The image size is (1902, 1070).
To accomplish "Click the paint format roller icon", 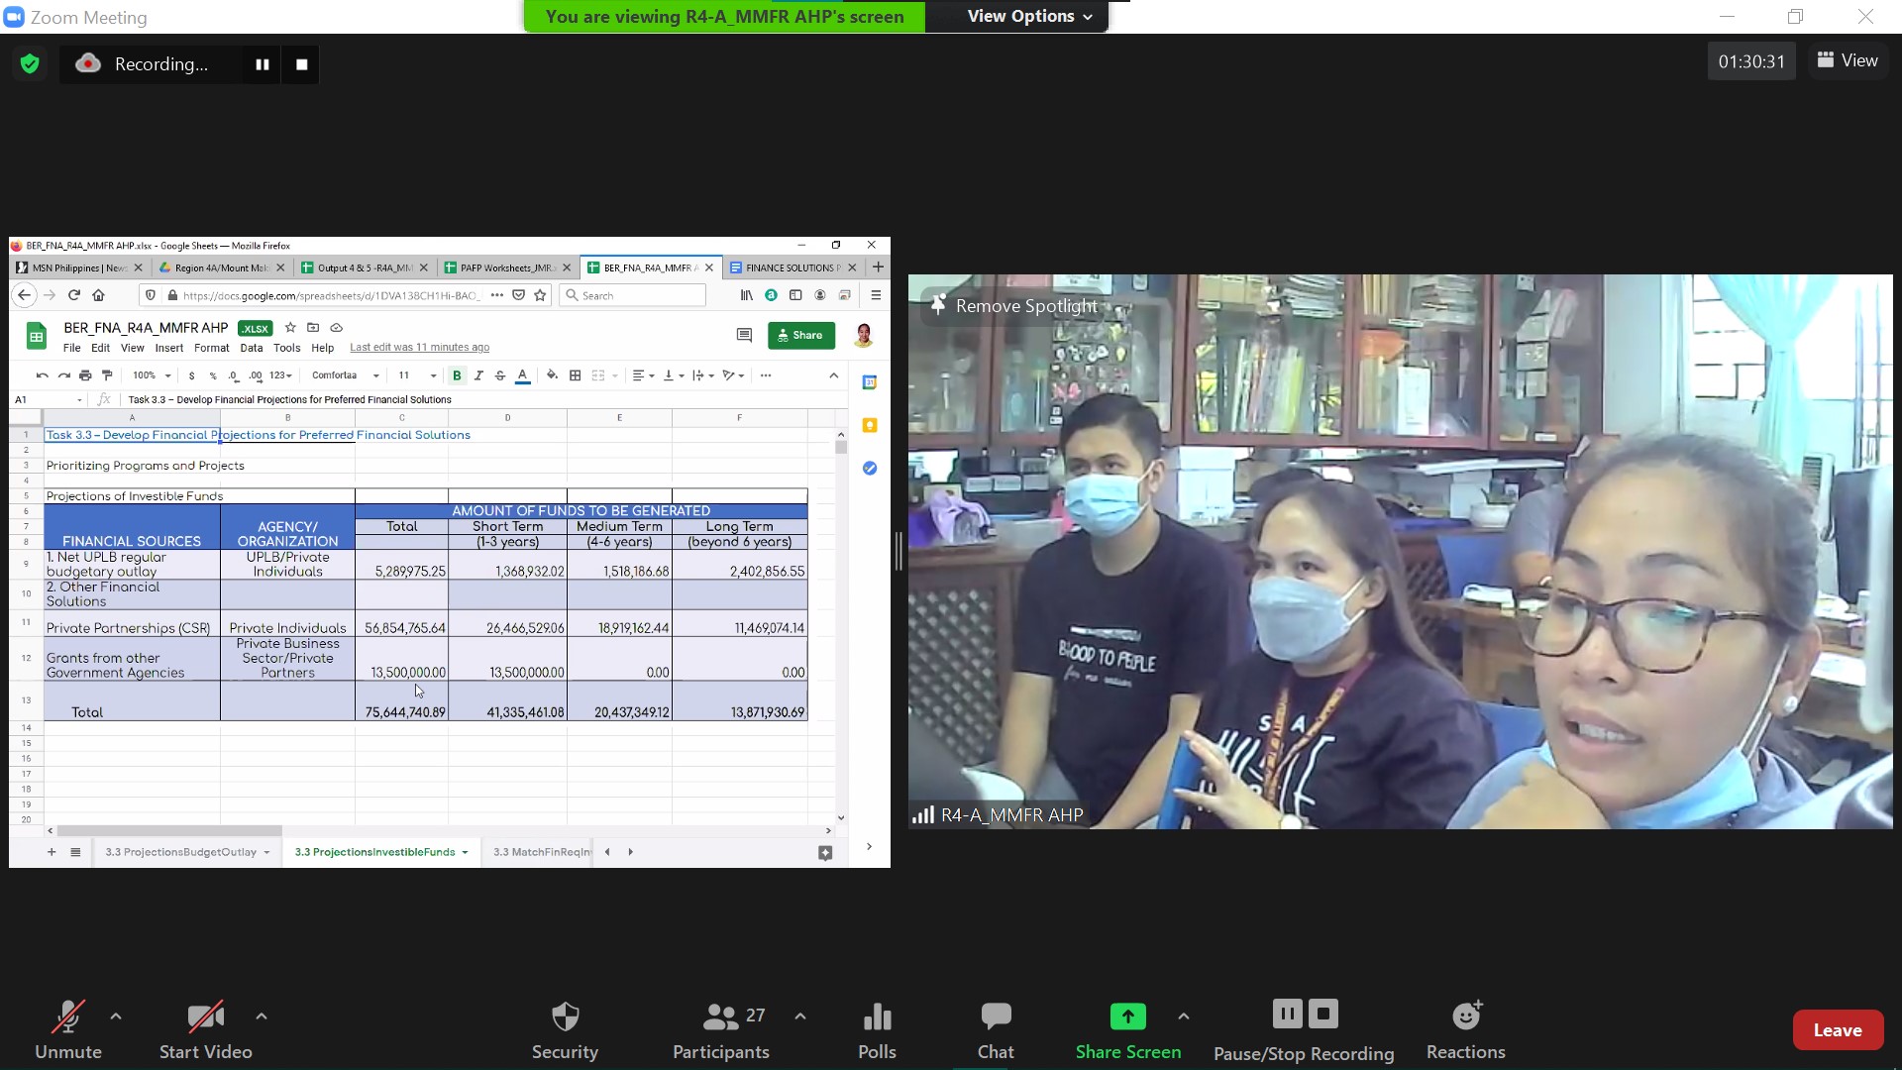I will [x=107, y=375].
